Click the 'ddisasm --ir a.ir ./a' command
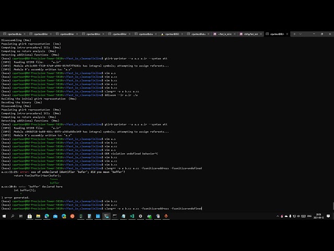 [121, 95]
